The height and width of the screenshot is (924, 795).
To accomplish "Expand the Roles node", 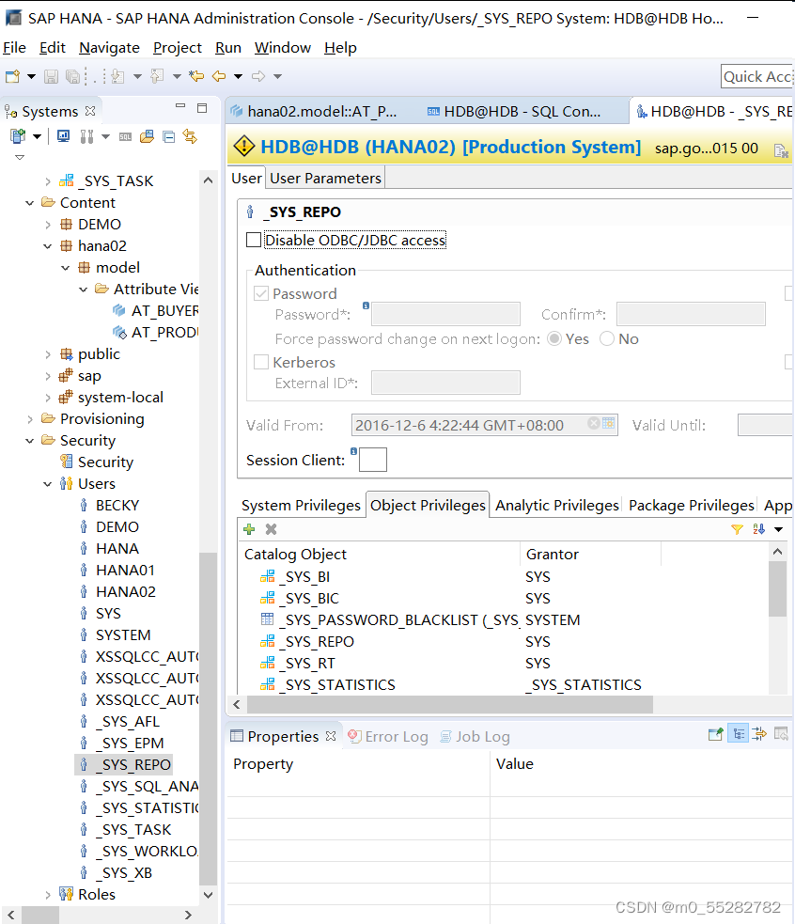I will (46, 894).
